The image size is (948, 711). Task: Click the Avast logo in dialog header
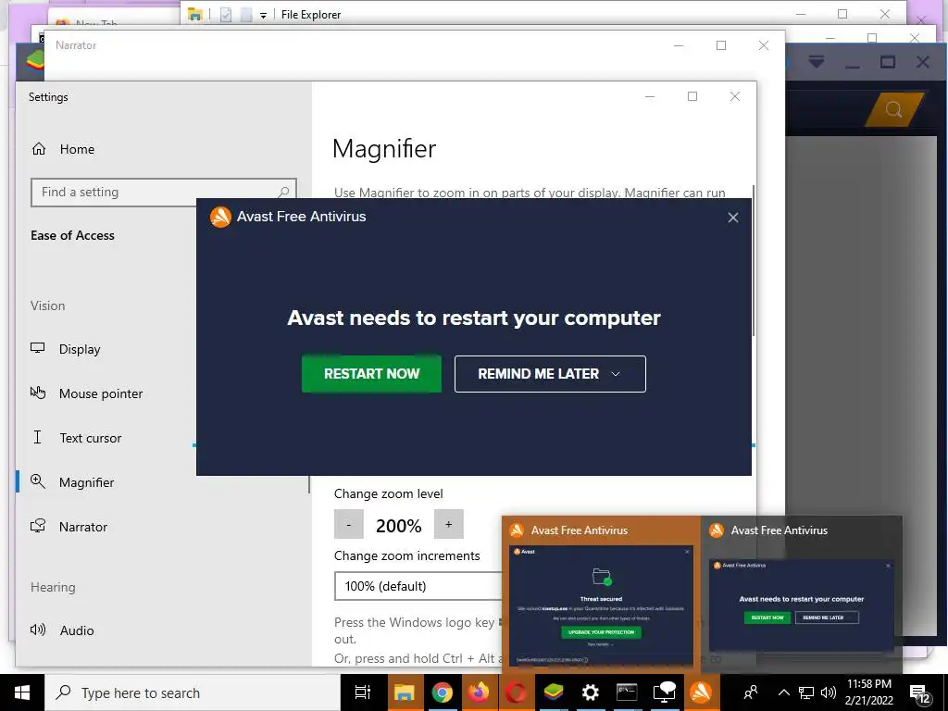220,217
